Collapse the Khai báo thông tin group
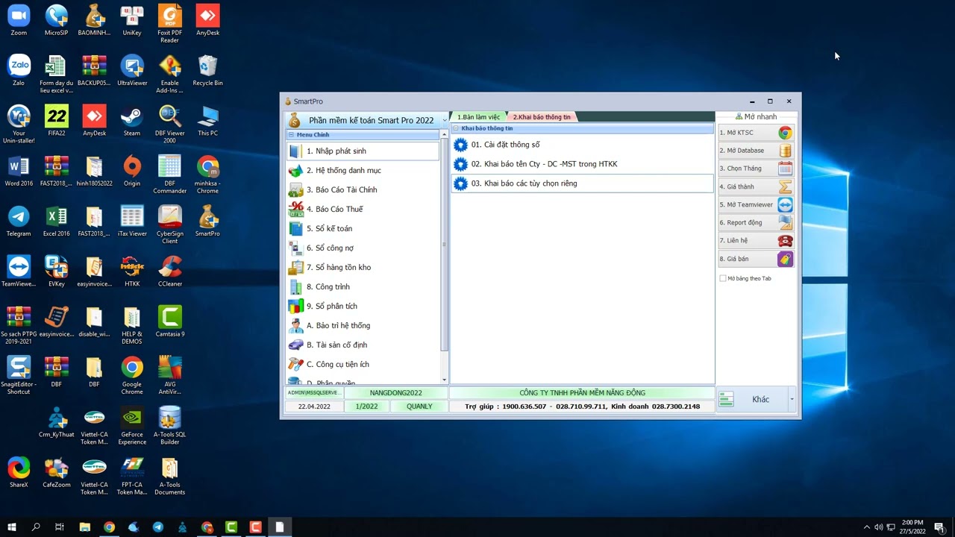 click(x=456, y=128)
